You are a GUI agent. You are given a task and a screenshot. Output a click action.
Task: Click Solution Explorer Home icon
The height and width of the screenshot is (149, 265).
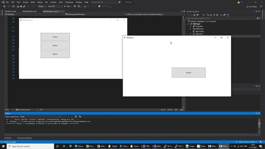194,15
